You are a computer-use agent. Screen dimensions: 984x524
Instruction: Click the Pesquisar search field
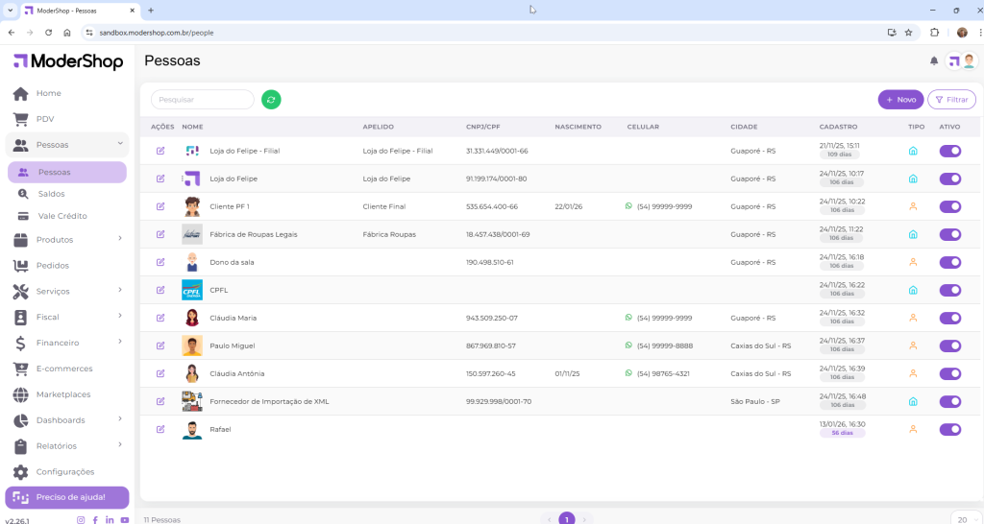click(x=203, y=100)
